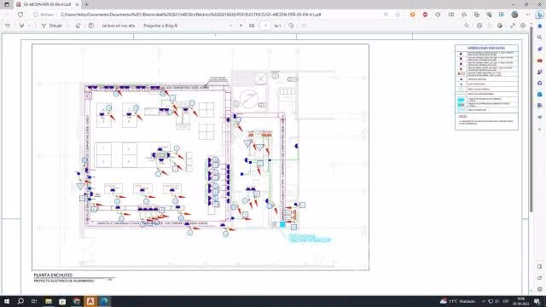Screen dimensions: 546x307
Task: Print the PDF document
Action: click(479, 26)
